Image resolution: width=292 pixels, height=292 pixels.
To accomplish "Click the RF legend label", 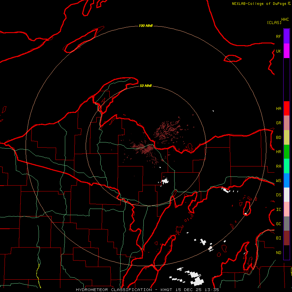I will [x=278, y=36].
